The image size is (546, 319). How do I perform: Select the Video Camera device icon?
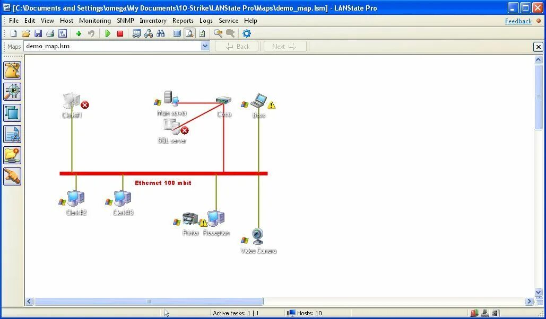click(258, 236)
